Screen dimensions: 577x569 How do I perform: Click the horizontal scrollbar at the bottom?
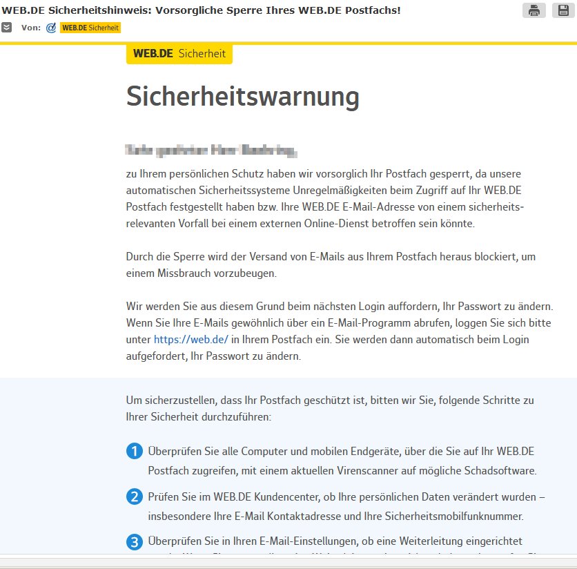tap(288, 561)
